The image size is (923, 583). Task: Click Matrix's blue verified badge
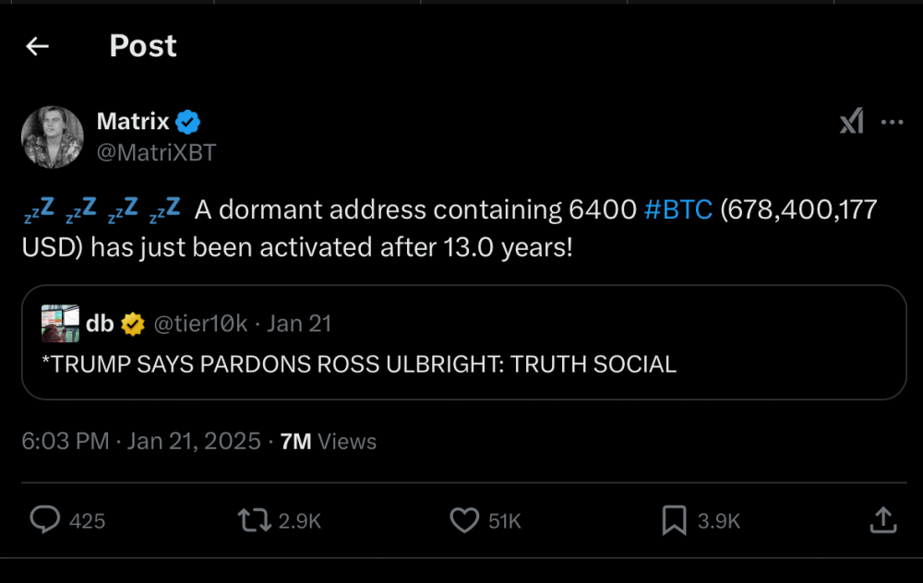(189, 121)
